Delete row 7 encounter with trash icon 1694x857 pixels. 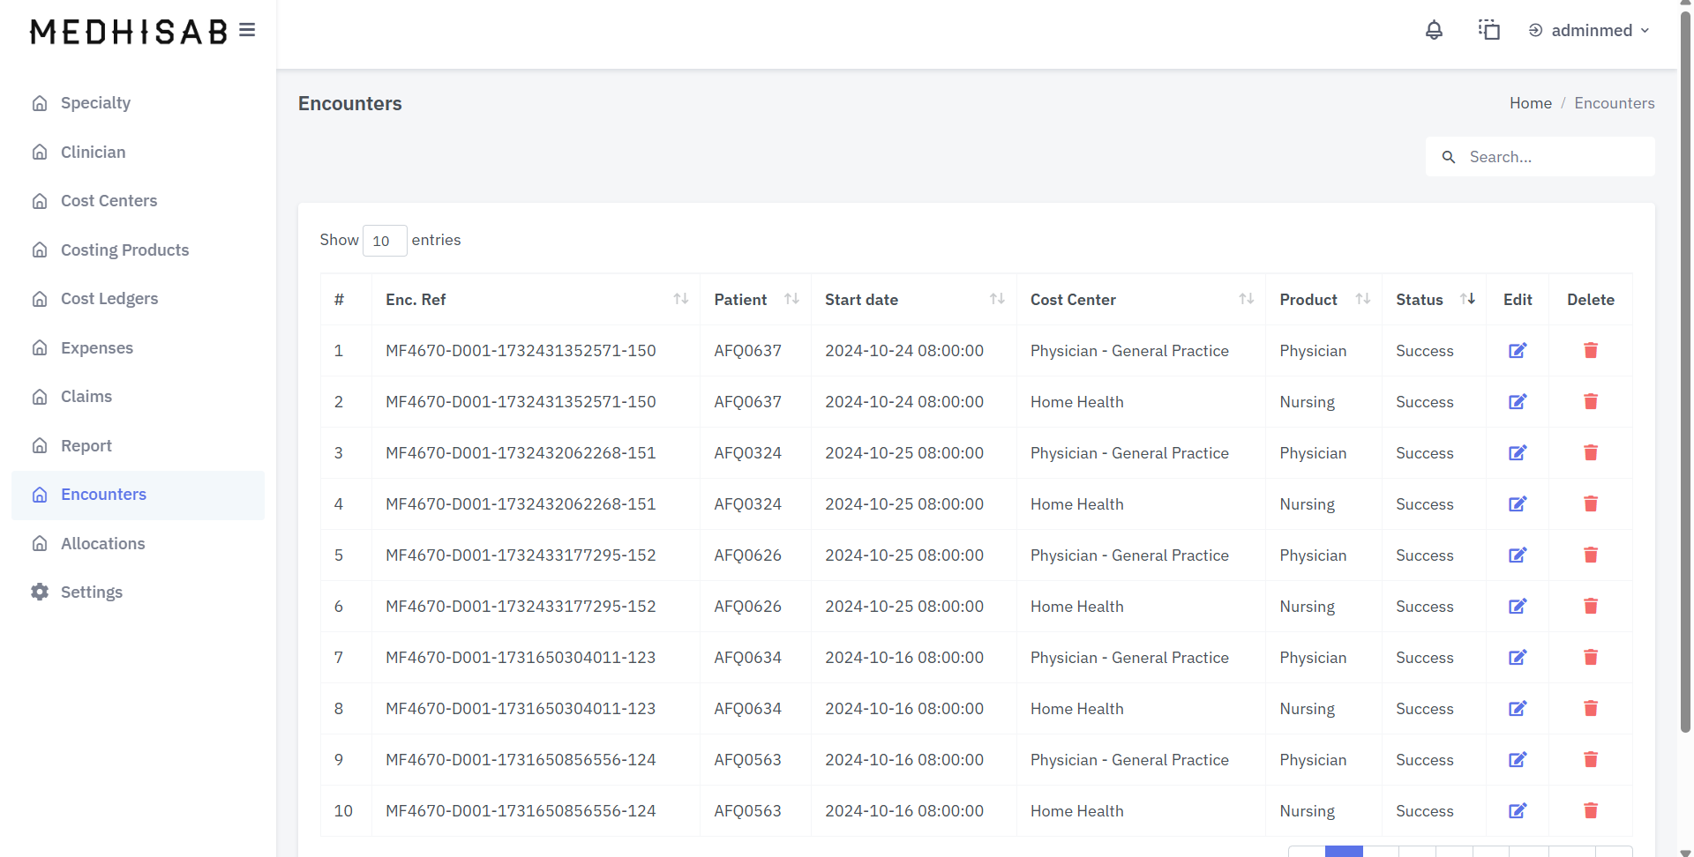click(1590, 658)
